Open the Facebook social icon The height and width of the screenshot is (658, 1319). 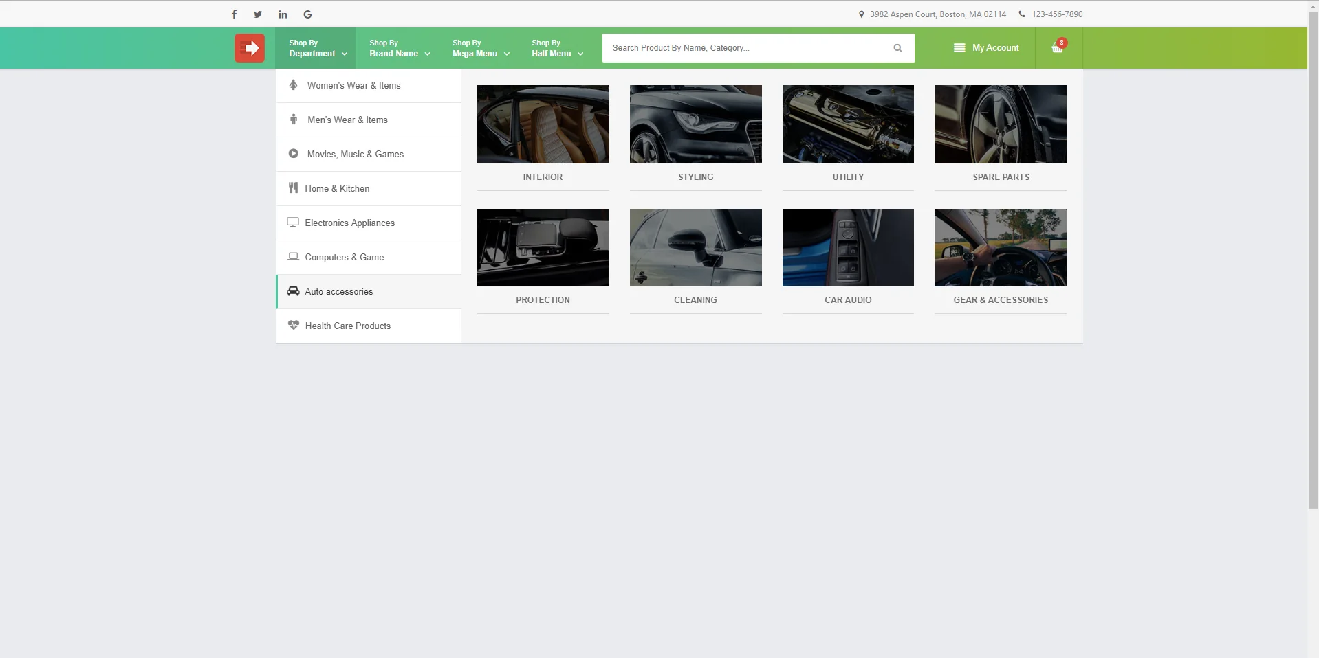click(234, 14)
